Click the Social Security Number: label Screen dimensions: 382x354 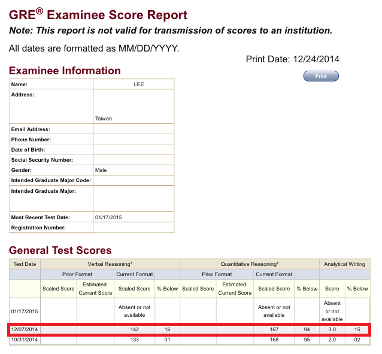click(x=42, y=160)
